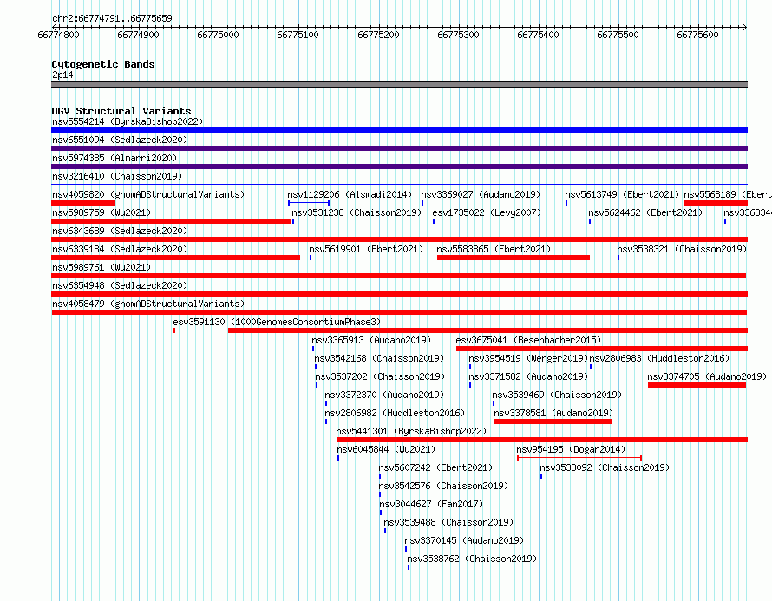Select the blue nsv5554214 variant bar

coord(399,130)
